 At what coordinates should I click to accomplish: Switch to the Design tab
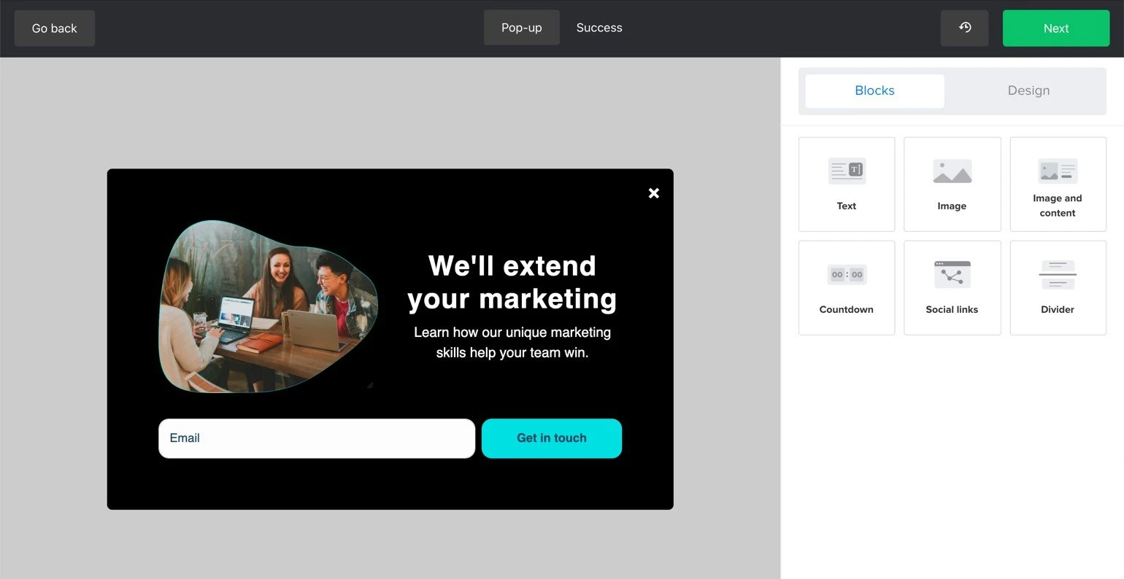coord(1028,91)
